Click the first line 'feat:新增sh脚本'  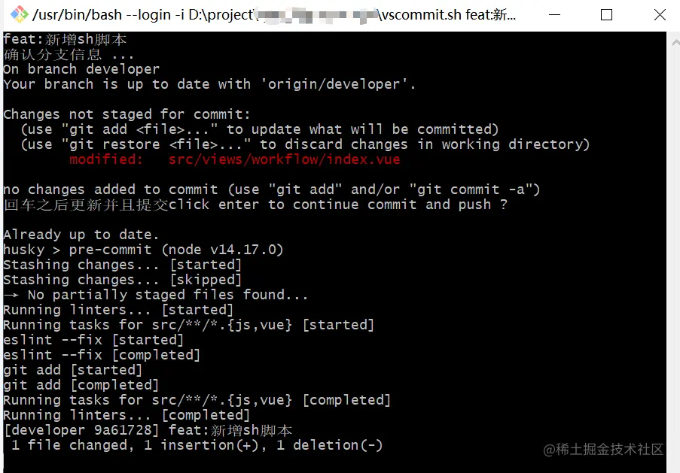65,39
